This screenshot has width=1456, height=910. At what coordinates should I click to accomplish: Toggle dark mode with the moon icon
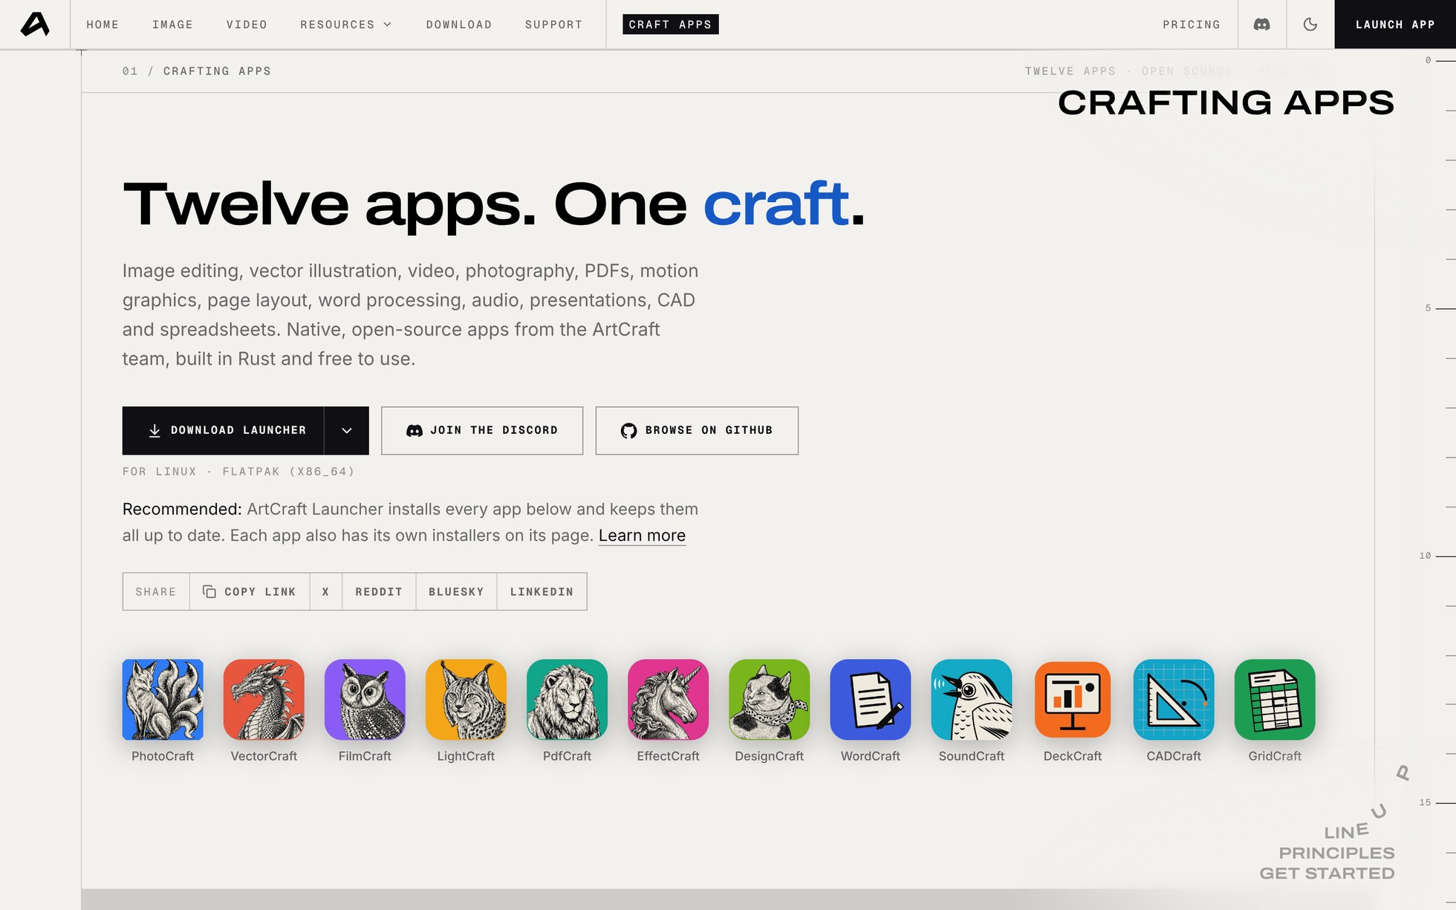pos(1310,25)
